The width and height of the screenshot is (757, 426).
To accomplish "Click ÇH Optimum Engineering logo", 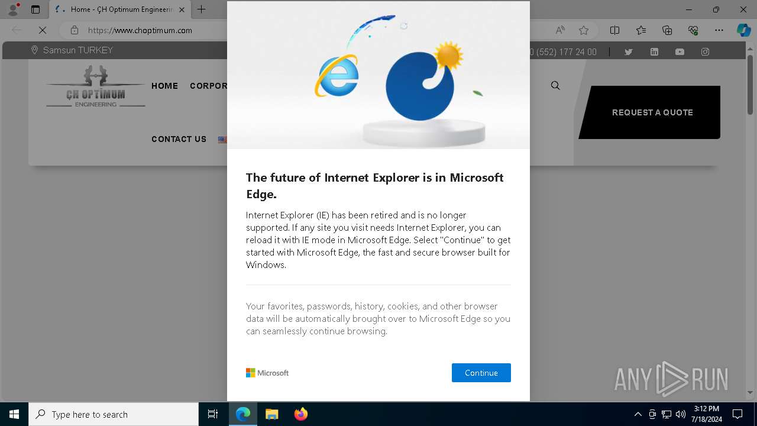I will point(96,87).
